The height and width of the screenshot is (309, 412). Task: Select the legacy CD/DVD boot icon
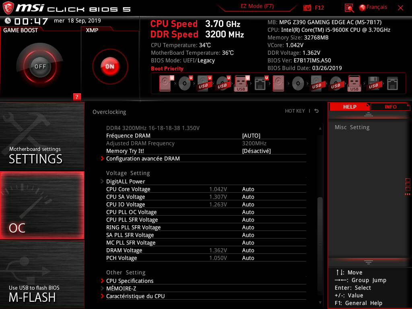[298, 83]
